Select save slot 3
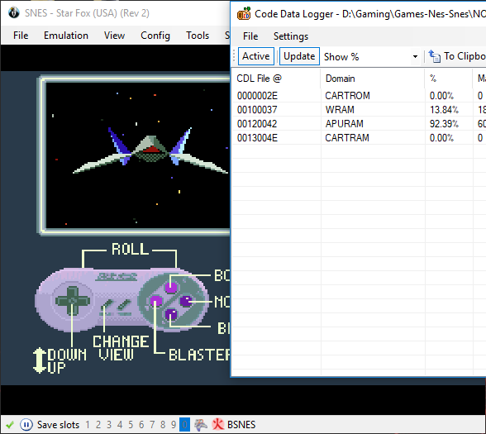486x434 pixels. pos(109,424)
